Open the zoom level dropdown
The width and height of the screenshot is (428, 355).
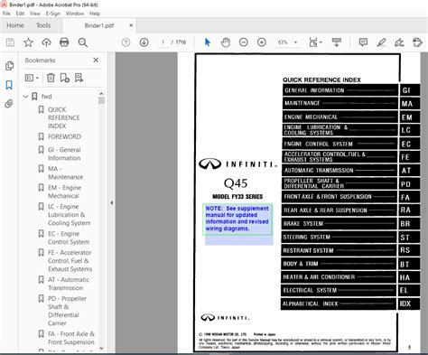[295, 42]
